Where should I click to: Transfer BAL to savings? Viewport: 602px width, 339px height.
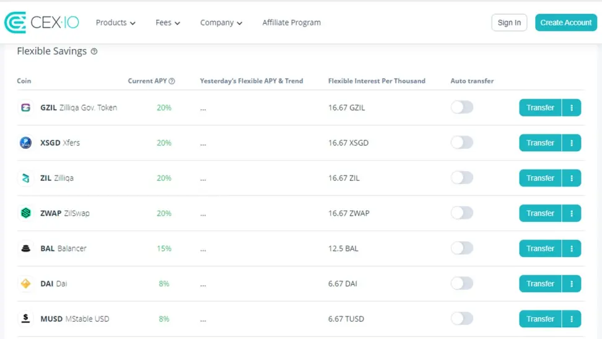tap(540, 249)
